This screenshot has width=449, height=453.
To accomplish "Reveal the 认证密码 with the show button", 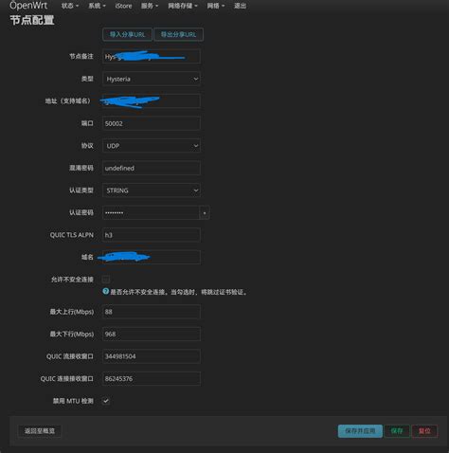I will (x=205, y=213).
